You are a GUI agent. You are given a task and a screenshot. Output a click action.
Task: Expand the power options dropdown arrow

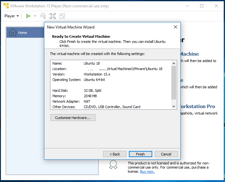35,16
